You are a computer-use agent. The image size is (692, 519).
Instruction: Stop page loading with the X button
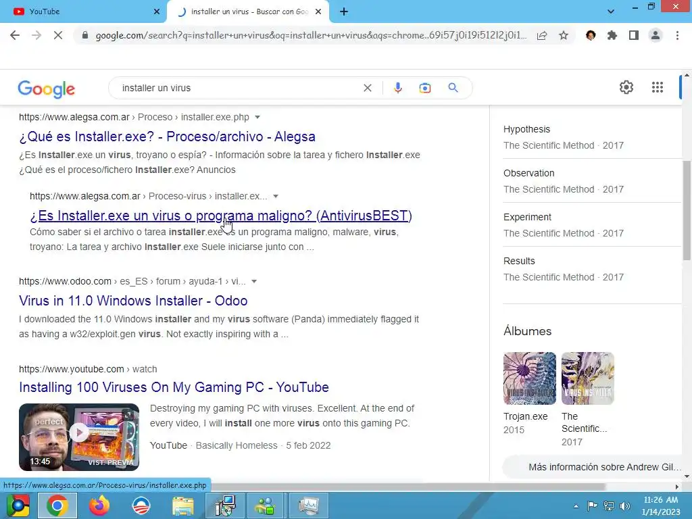pyautogui.click(x=58, y=35)
